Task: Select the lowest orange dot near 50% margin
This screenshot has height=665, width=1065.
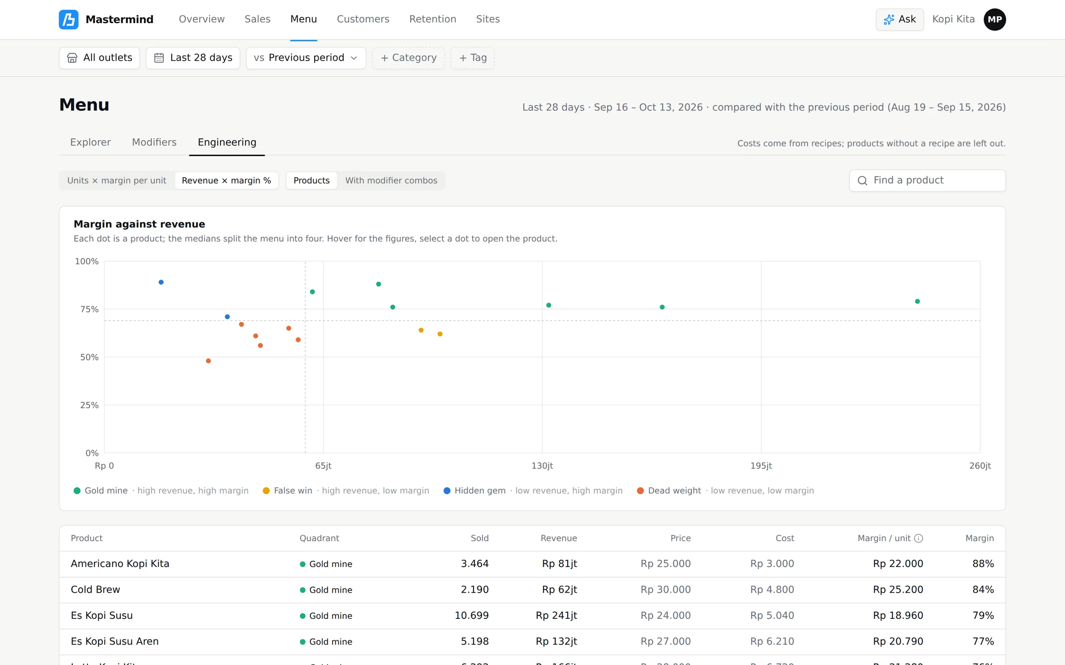Action: [208, 361]
